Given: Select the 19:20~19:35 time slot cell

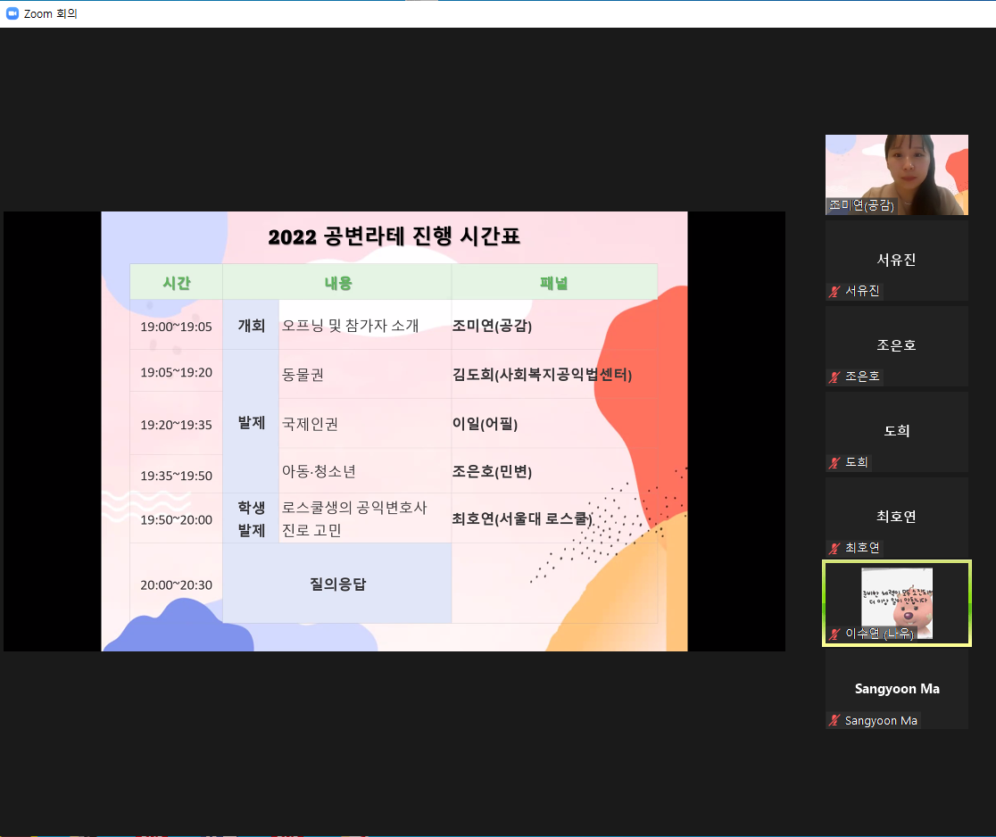Looking at the screenshot, I should click(176, 425).
